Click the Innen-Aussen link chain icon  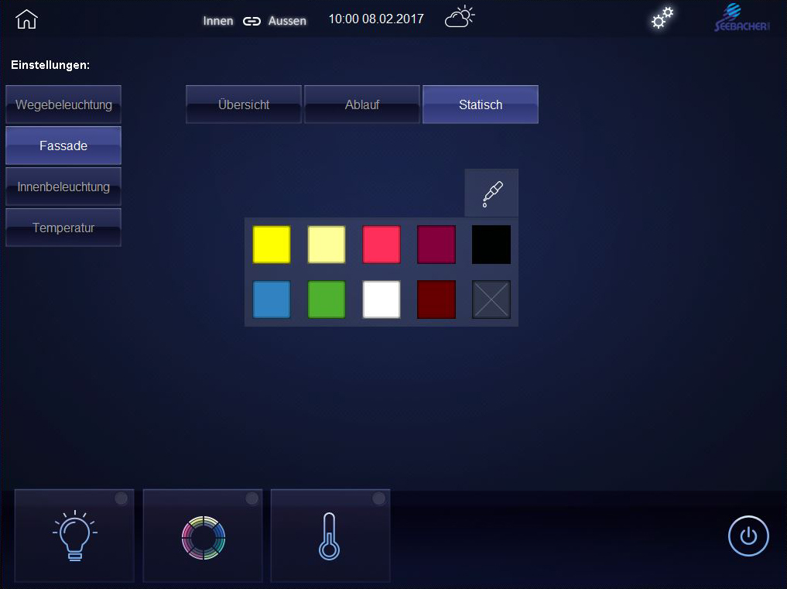coord(251,21)
